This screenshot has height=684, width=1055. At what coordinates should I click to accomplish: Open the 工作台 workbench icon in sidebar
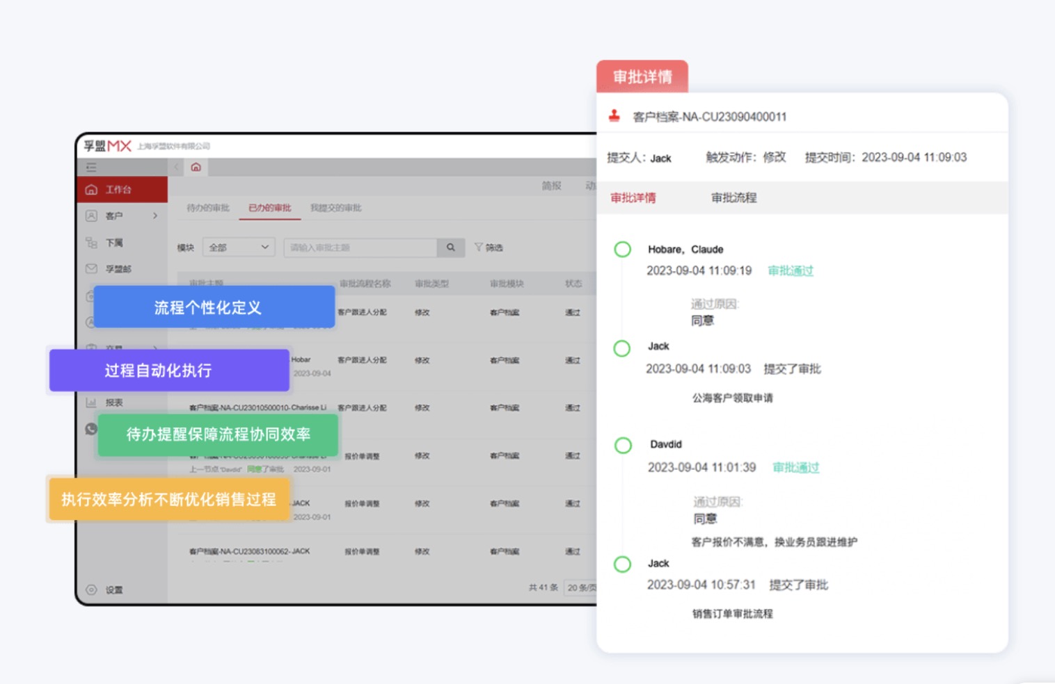[90, 188]
